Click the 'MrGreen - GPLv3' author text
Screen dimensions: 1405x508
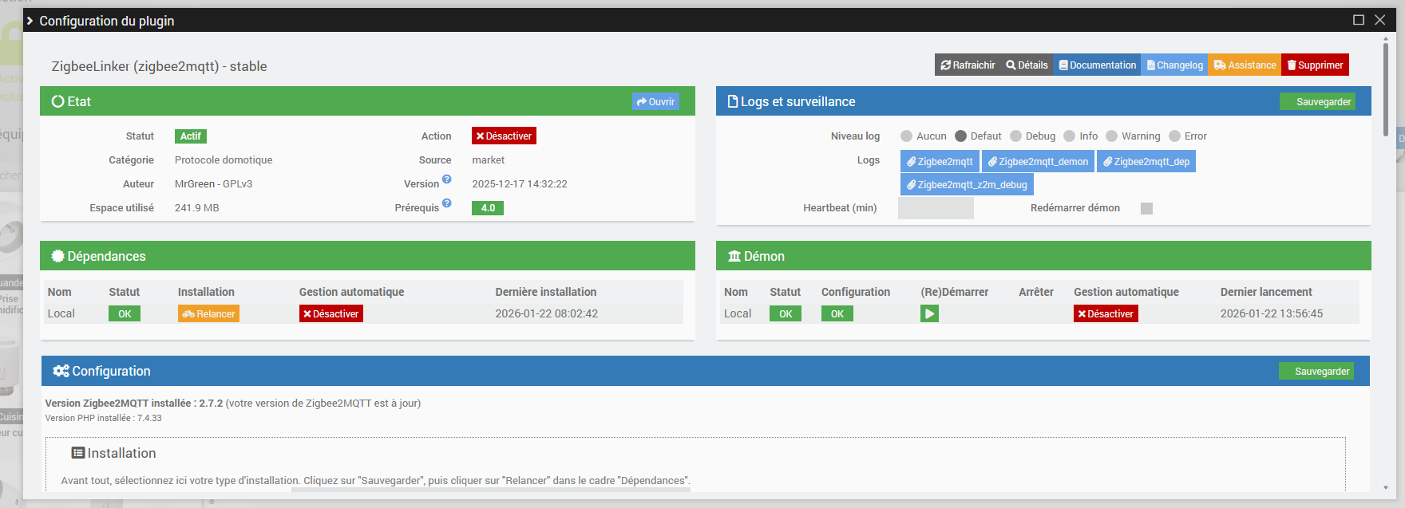coord(213,184)
